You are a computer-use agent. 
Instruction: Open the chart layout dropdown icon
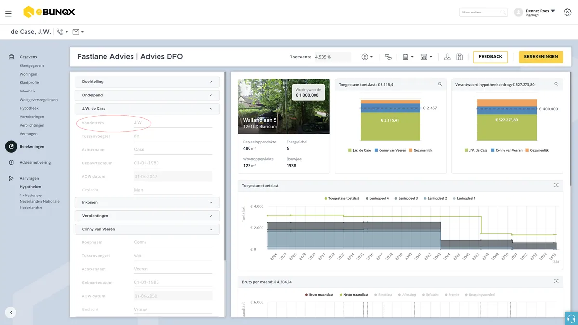click(426, 57)
